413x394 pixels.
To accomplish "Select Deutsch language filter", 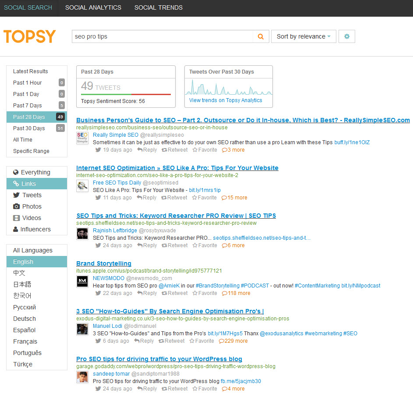I will click(37, 319).
